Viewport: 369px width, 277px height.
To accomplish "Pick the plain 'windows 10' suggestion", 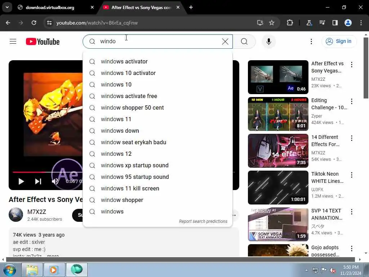I will tap(158, 84).
